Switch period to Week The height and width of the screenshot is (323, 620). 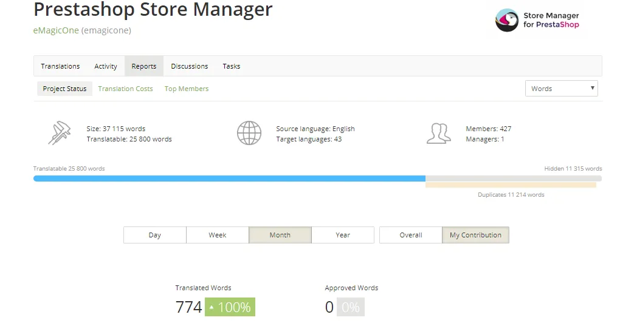coord(218,235)
